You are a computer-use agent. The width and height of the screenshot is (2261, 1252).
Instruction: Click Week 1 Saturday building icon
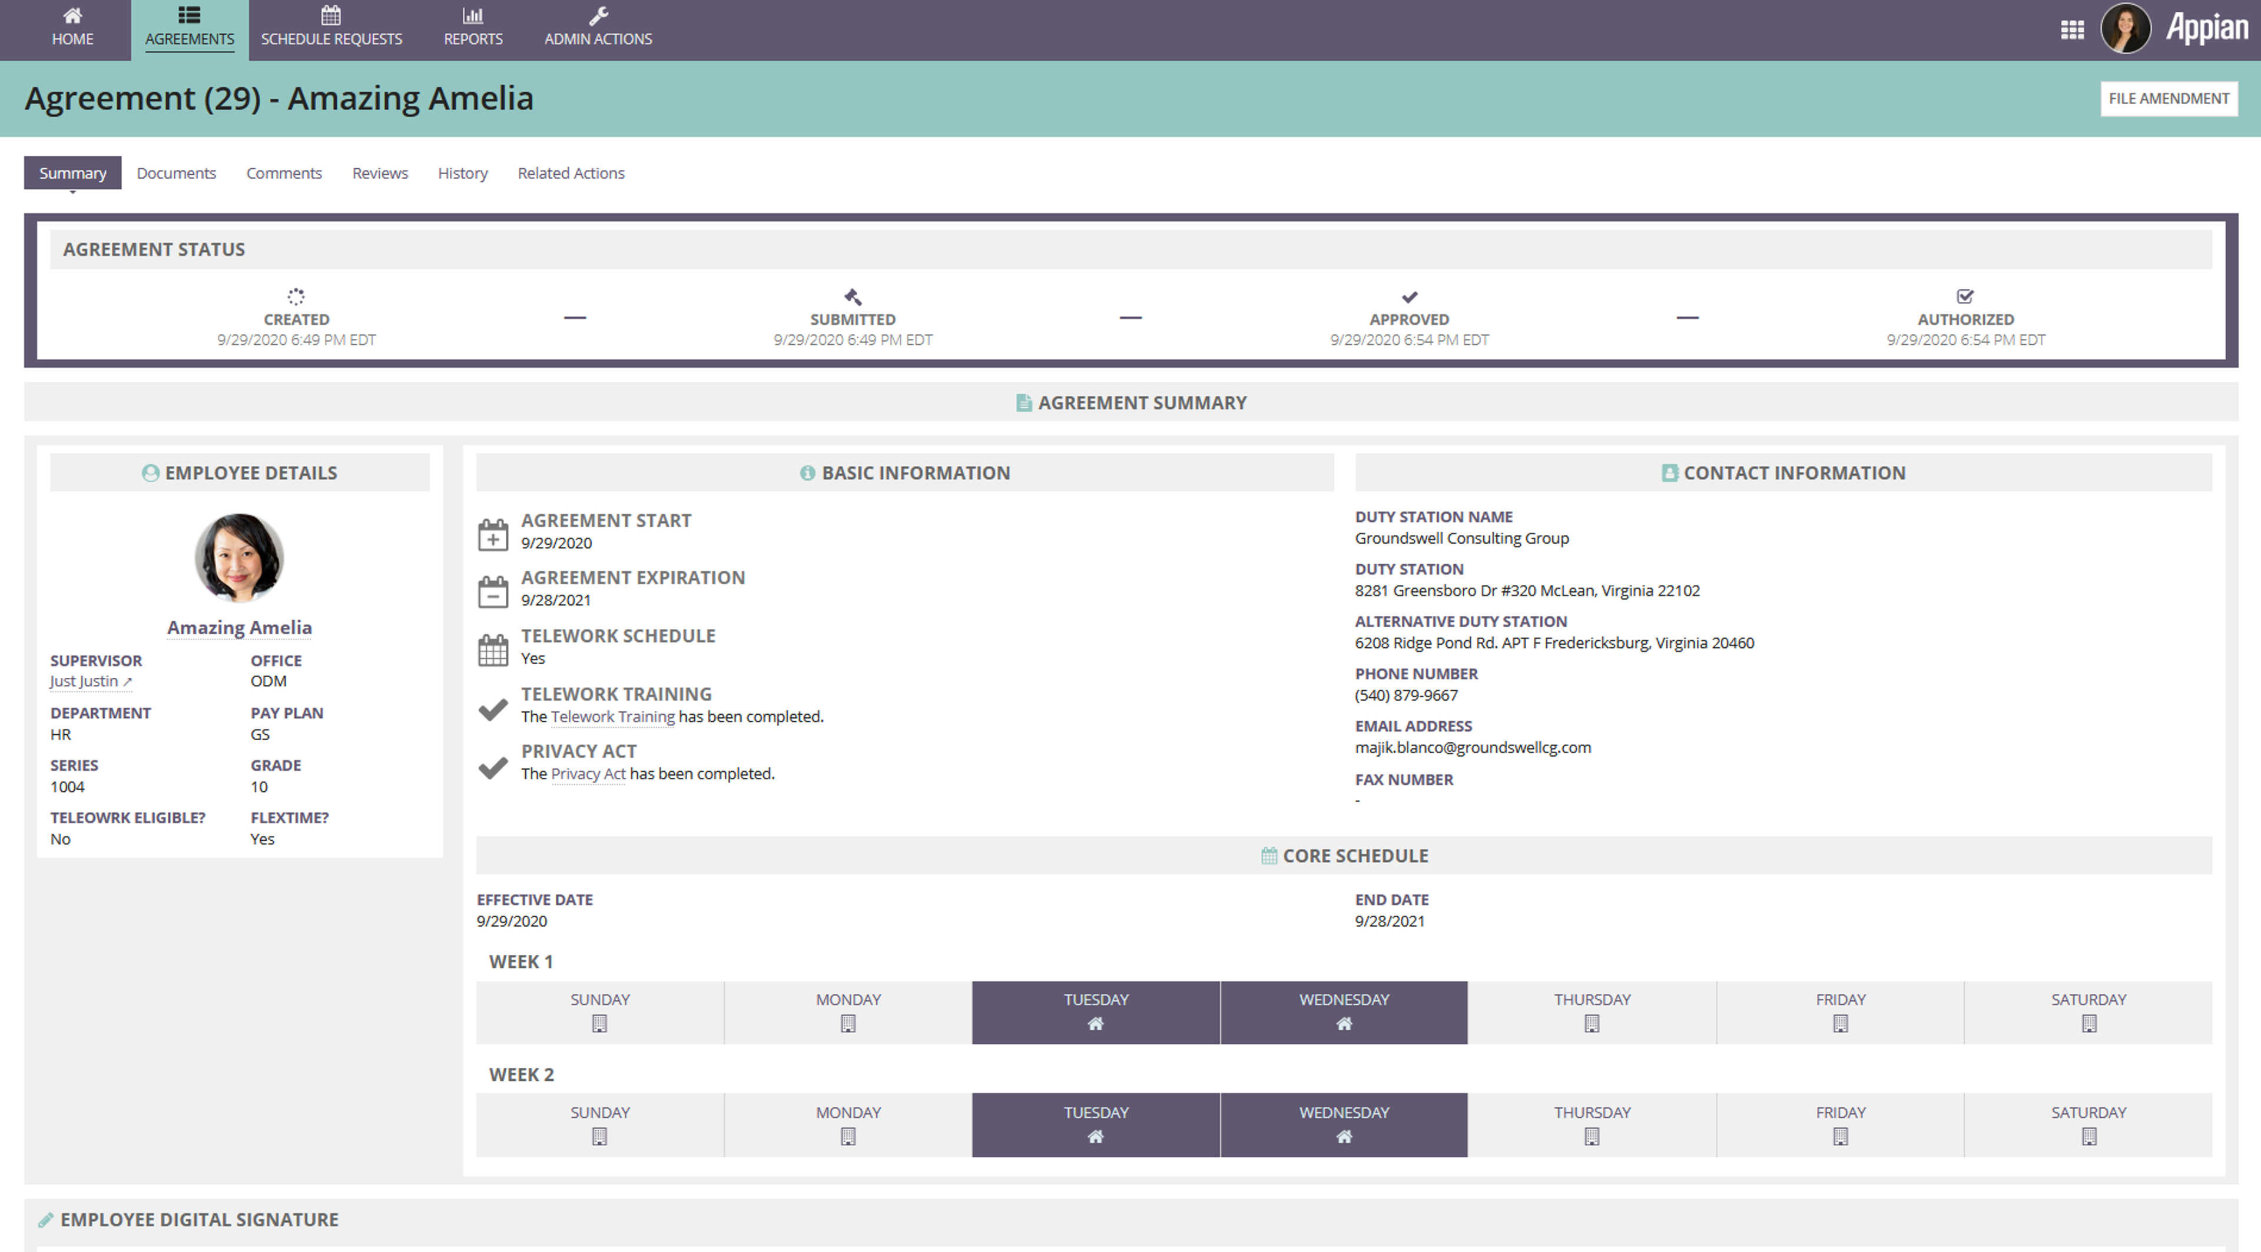(x=2088, y=1023)
